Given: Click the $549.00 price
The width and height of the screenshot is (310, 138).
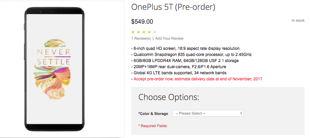Looking at the screenshot, I should (x=142, y=22).
